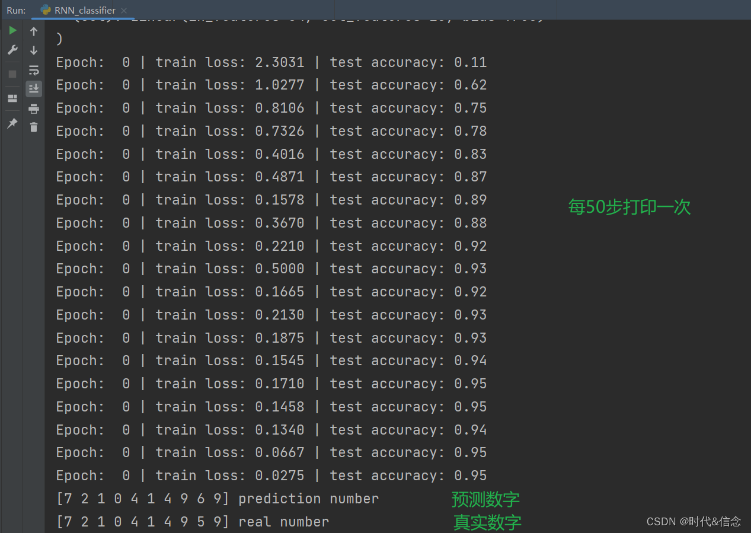Pin the Run tab with pin icon
751x533 pixels.
(12, 123)
